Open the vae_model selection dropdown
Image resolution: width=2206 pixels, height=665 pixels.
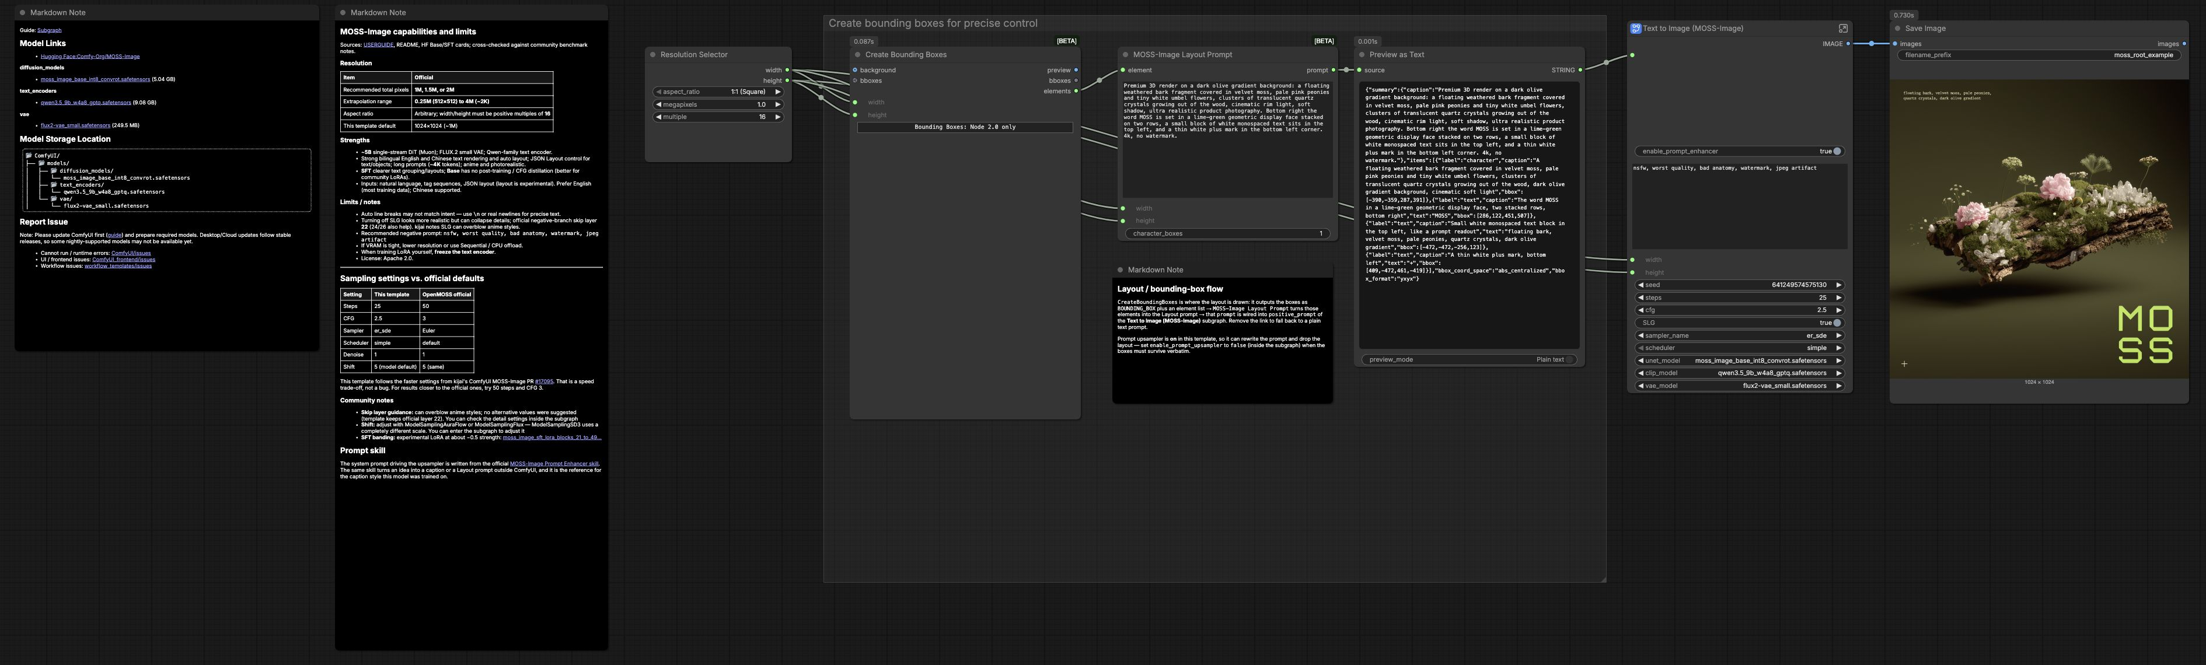point(1739,386)
